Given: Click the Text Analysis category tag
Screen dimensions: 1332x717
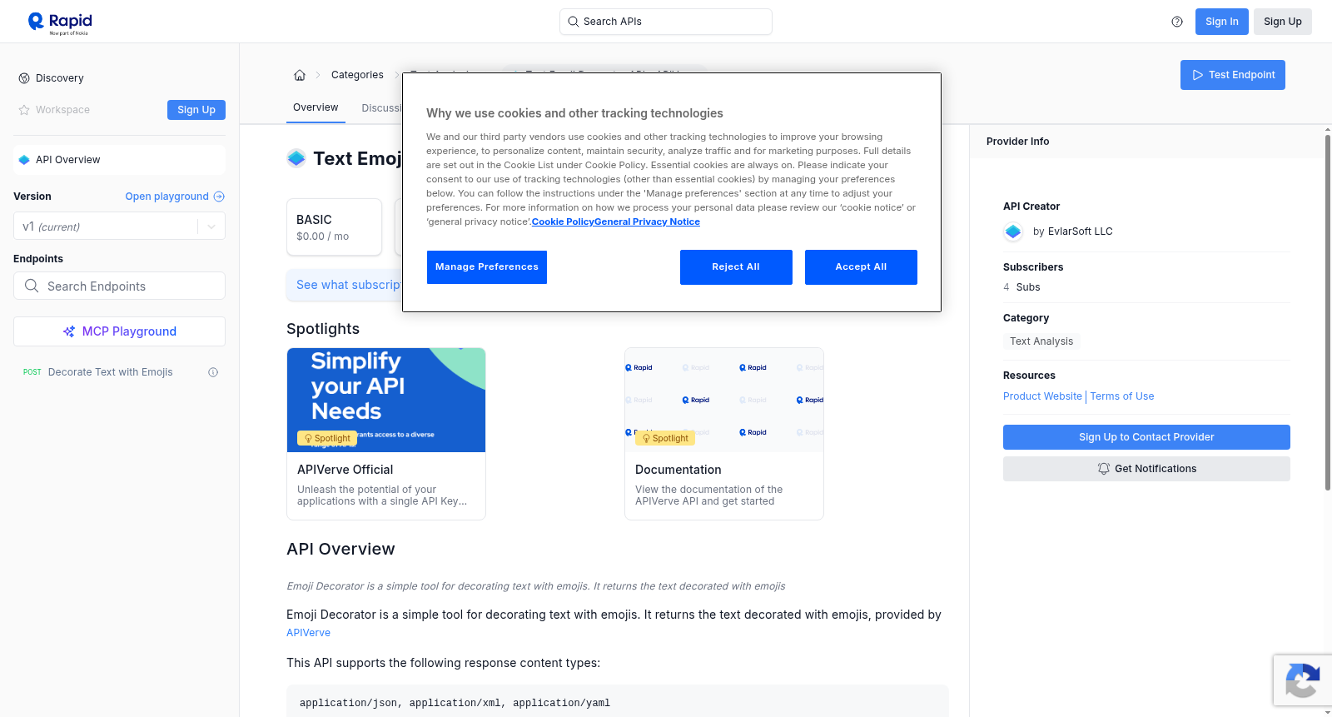Looking at the screenshot, I should (x=1041, y=341).
